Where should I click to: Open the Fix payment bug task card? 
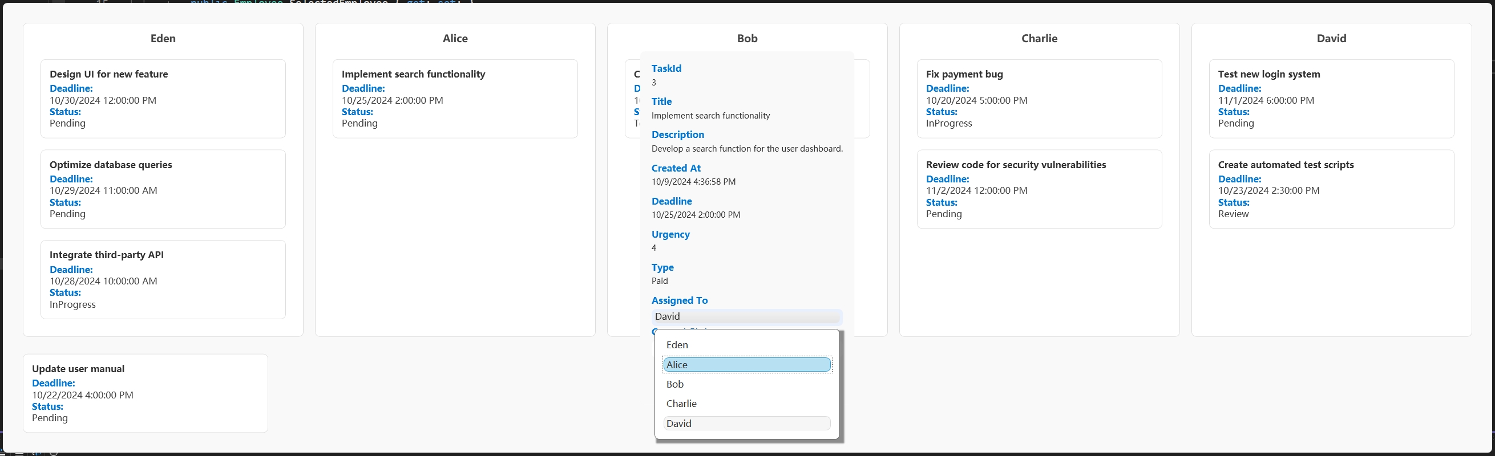click(1039, 99)
